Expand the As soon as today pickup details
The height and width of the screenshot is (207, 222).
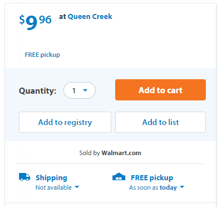coord(157,187)
